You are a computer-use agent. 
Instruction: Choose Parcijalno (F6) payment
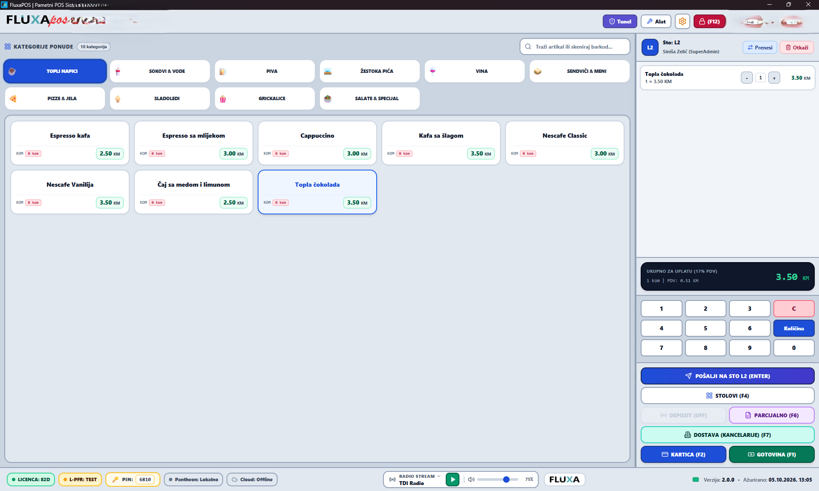coord(772,415)
